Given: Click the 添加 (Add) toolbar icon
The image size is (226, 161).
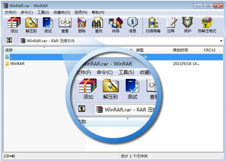Looking at the screenshot, I should tap(14, 23).
